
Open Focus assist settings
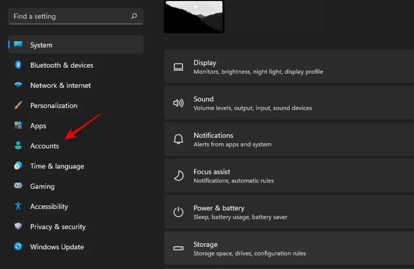[x=289, y=176]
